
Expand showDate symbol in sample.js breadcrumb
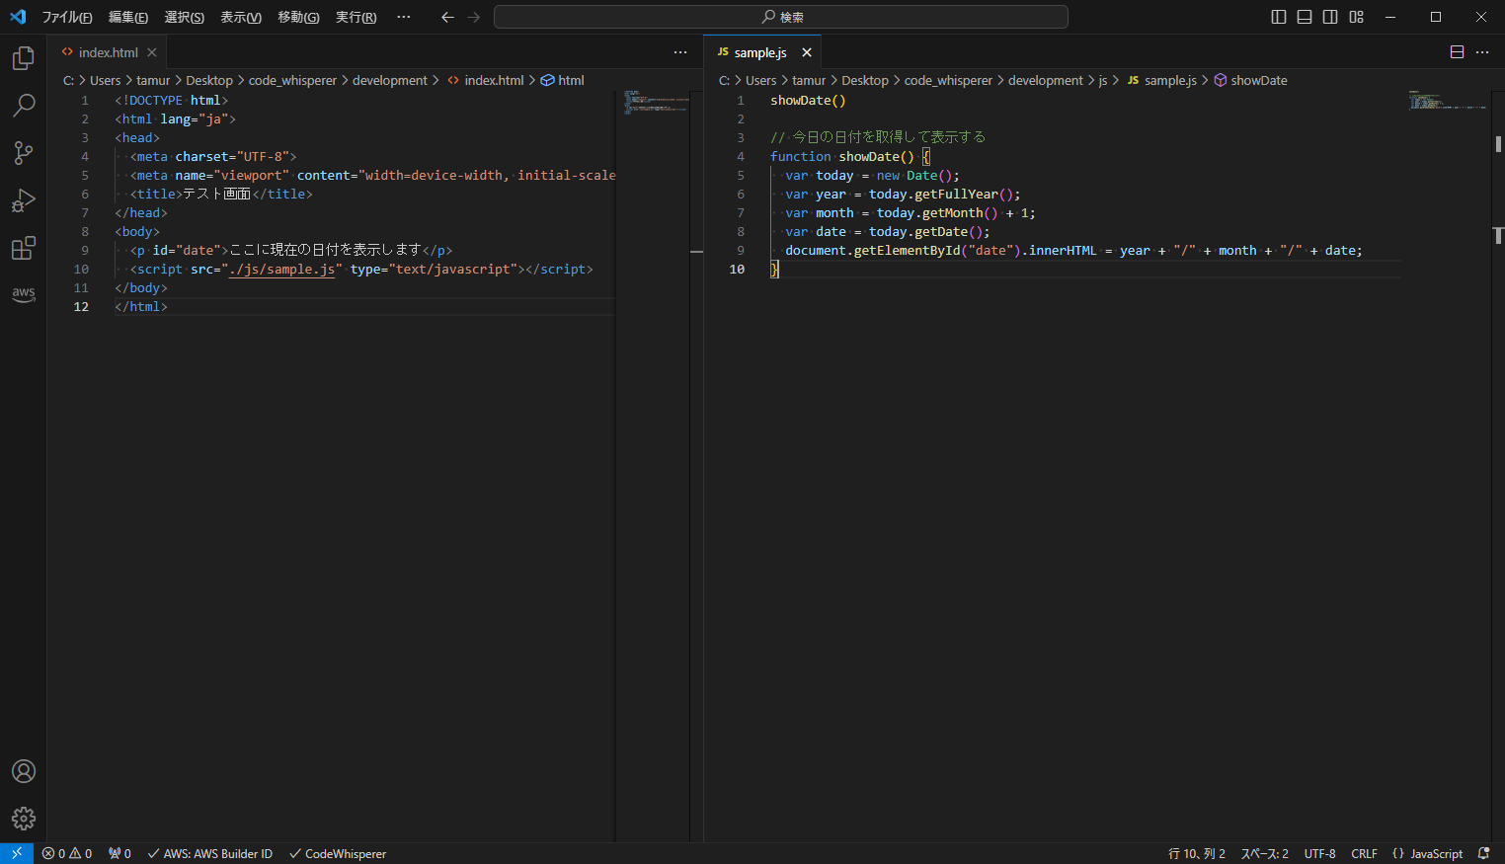(x=1250, y=80)
